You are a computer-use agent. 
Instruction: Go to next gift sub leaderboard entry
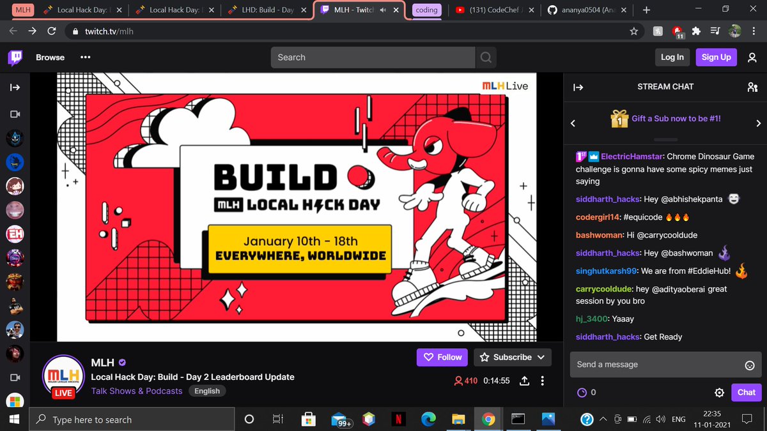(x=759, y=123)
